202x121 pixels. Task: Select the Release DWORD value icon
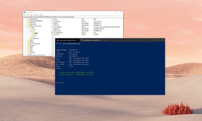[55, 29]
